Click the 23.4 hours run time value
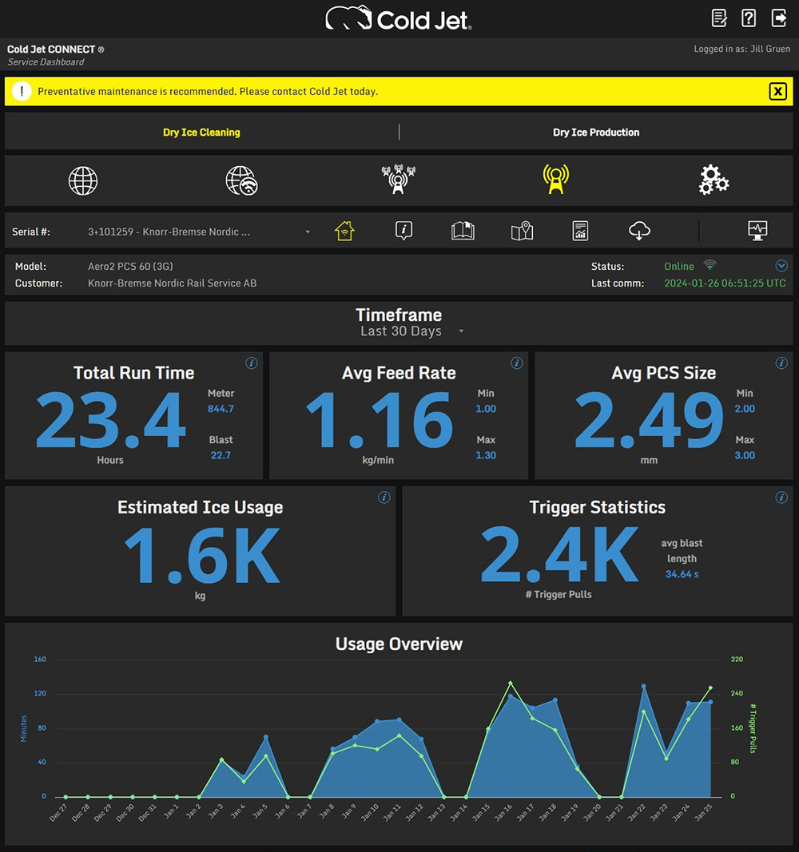The image size is (799, 852). tap(111, 421)
